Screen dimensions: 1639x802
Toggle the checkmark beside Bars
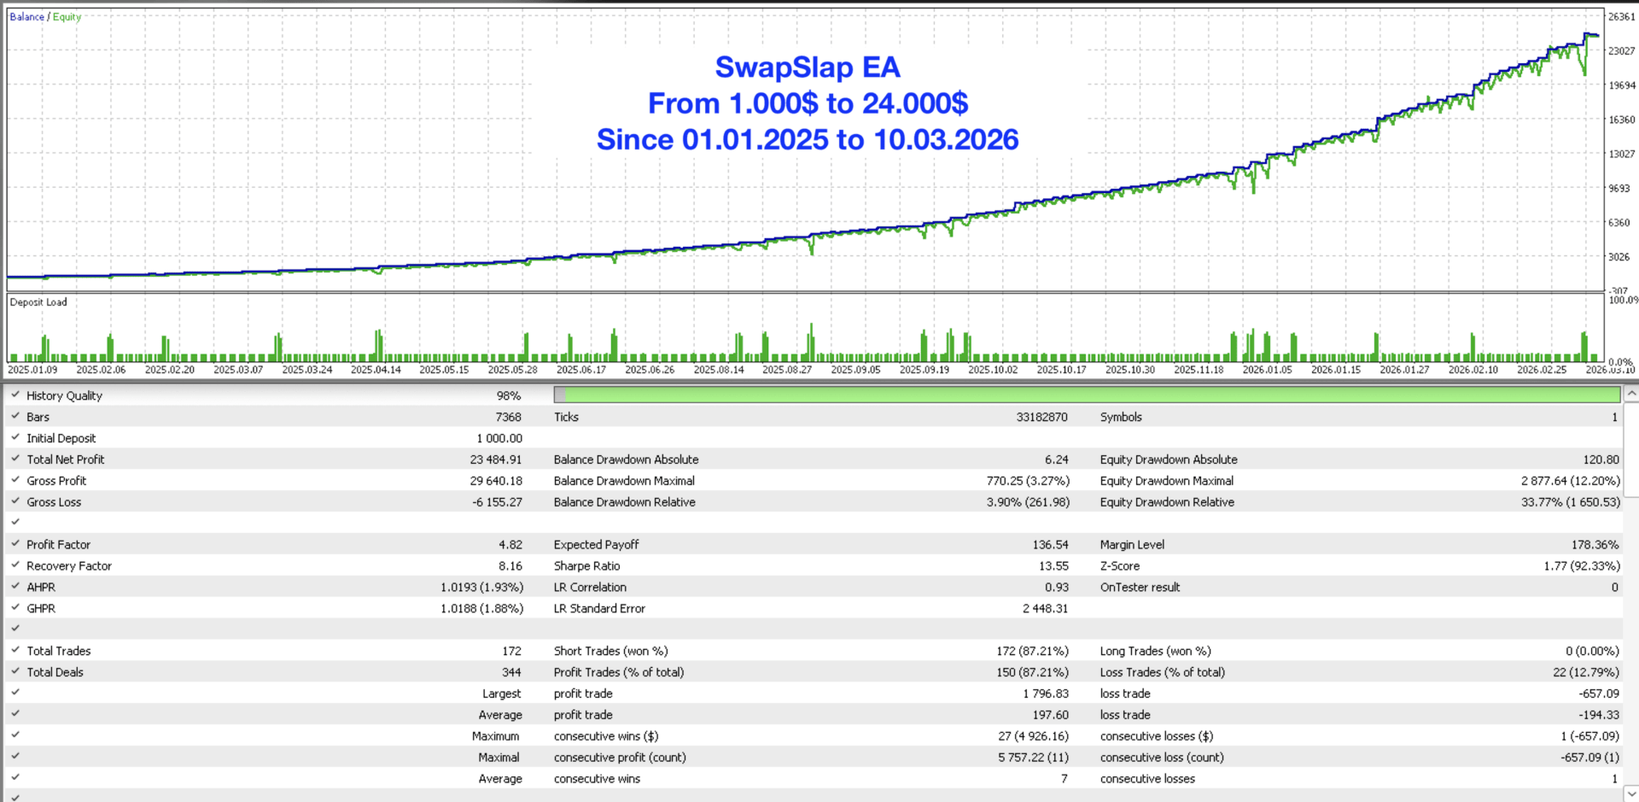15,416
